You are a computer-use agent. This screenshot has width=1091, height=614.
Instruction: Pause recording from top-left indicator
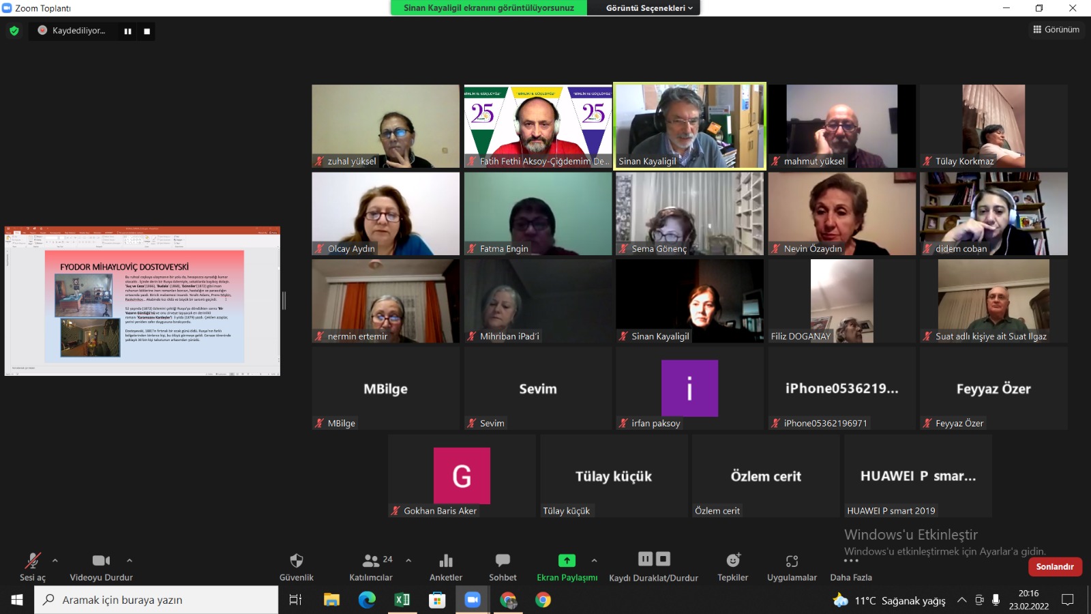pos(128,31)
